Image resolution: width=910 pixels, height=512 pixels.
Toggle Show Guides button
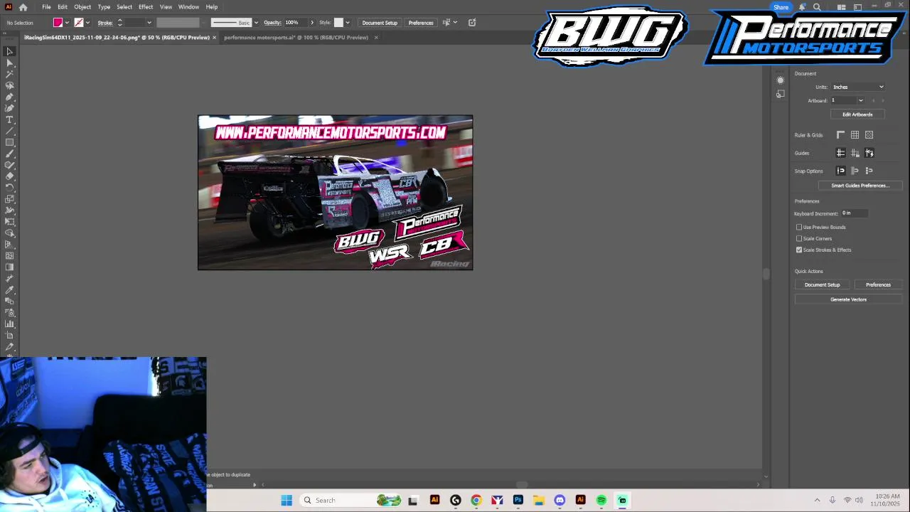click(840, 153)
